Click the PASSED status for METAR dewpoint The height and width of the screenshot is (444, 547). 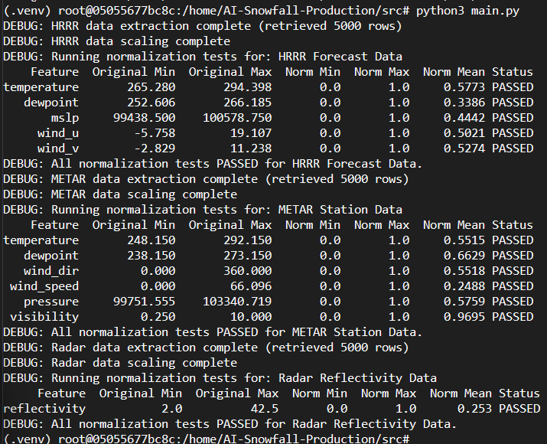click(513, 256)
